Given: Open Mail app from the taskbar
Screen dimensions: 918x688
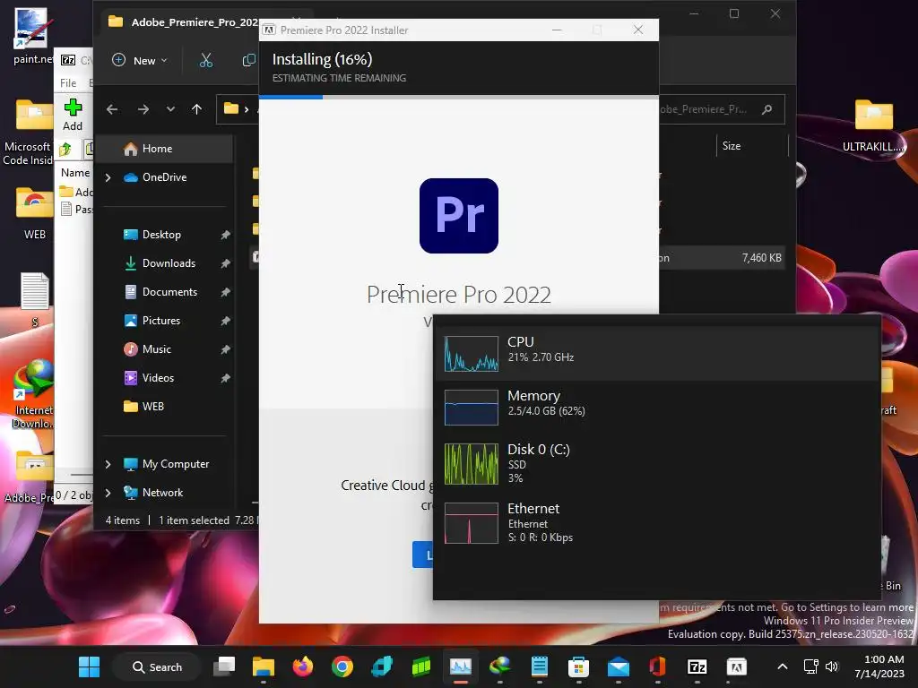Looking at the screenshot, I should 619,666.
